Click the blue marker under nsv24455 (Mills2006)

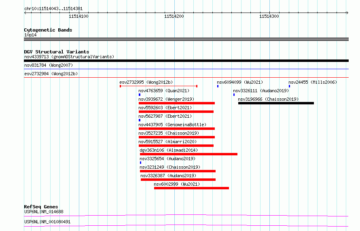pos(290,86)
